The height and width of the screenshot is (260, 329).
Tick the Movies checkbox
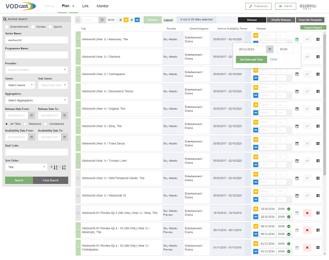[33, 27]
